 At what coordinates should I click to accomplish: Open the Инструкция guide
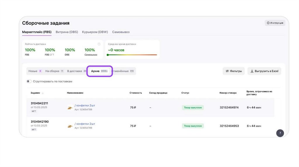pos(275,23)
